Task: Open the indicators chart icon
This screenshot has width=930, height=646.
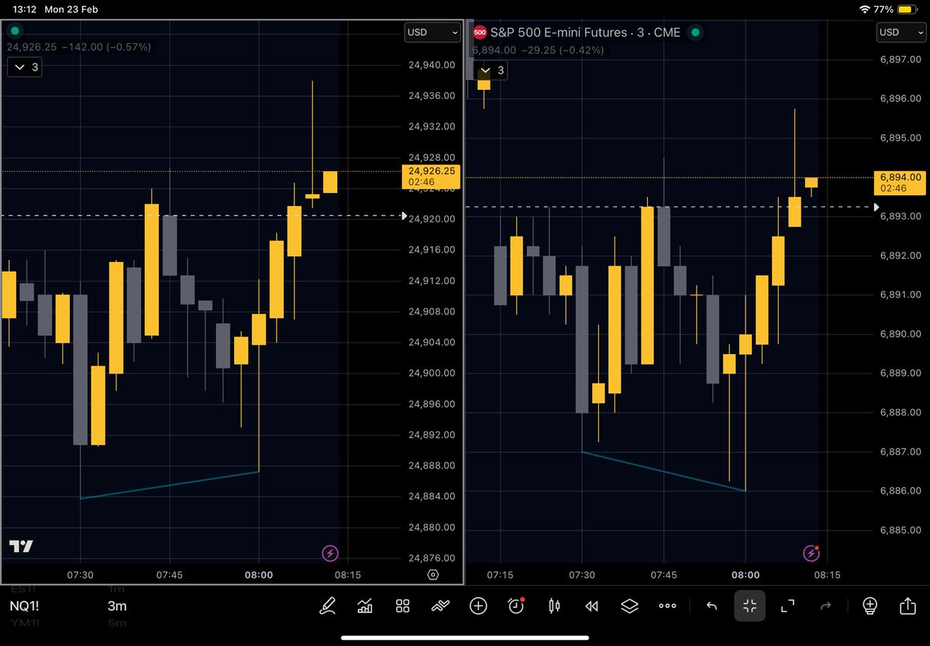Action: [364, 606]
